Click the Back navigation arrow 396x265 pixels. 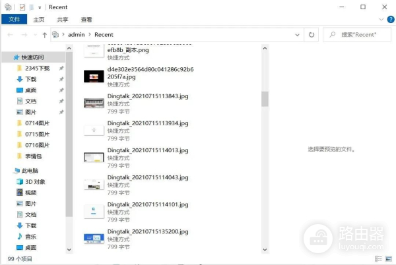click(10, 35)
